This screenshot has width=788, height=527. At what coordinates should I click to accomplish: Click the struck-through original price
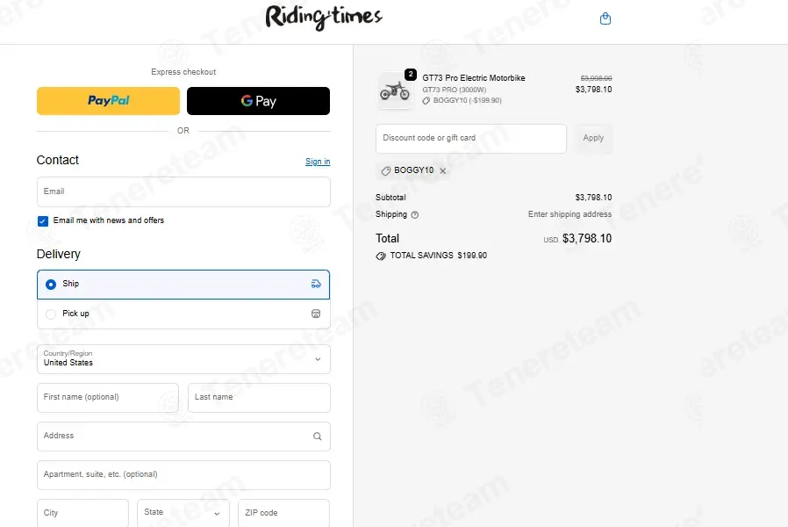[x=596, y=78]
